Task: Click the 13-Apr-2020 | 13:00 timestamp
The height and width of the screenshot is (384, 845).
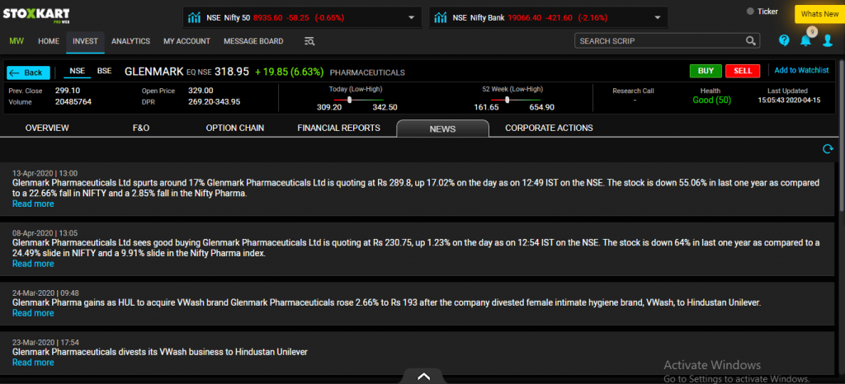Action: coord(45,173)
